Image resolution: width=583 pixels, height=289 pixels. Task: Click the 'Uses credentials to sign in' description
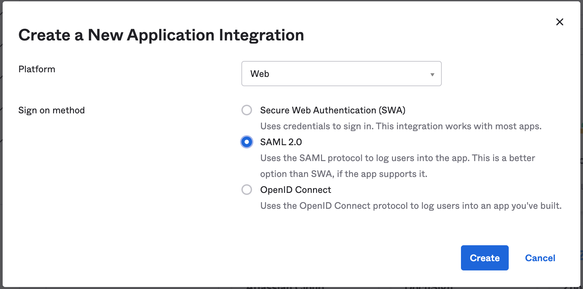401,126
